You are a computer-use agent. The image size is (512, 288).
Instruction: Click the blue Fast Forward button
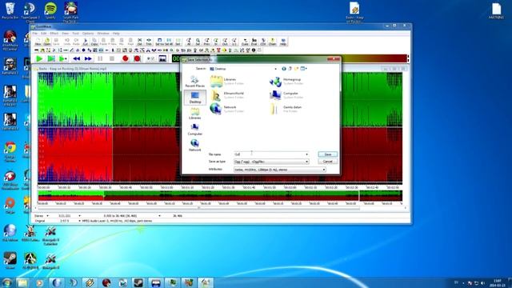tap(88, 58)
